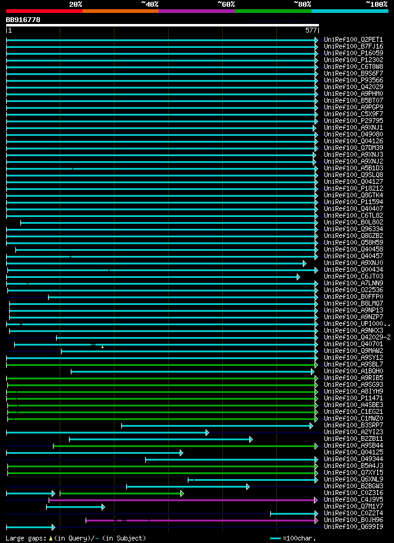This screenshot has width=394, height=543.
Task: Open the UniRef100_P18212 label
Action: [353, 188]
